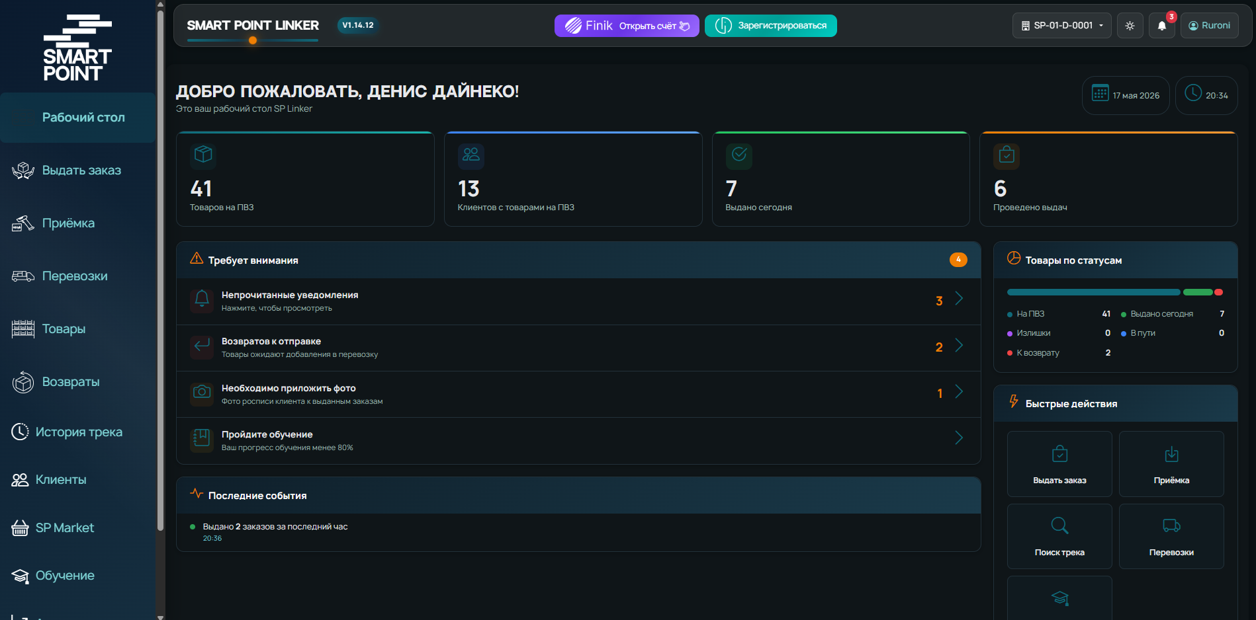Click the calendar icon next to 17 мая 2026

coord(1100,93)
